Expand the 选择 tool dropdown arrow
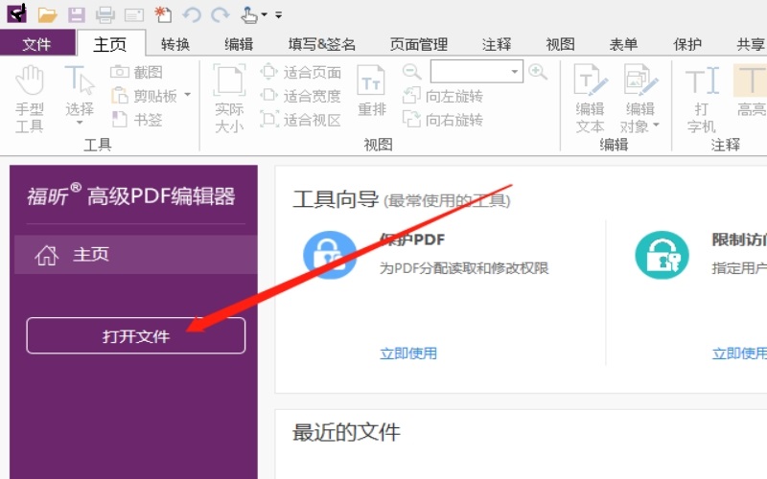Image resolution: width=767 pixels, height=479 pixels. tap(80, 124)
